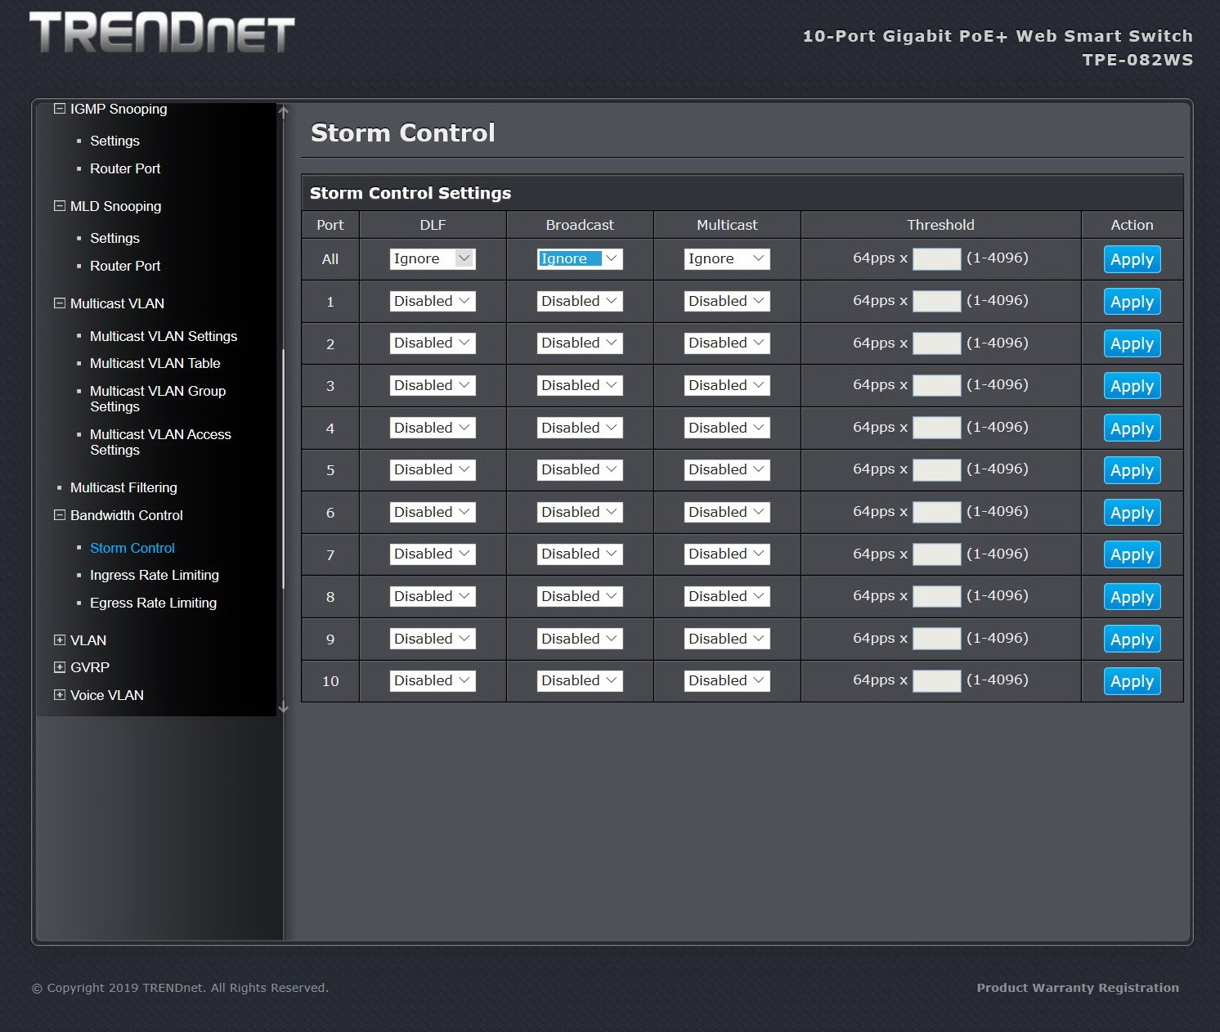Open Multicast VLAN Group Settings
Viewport: 1220px width, 1032px height.
158,398
